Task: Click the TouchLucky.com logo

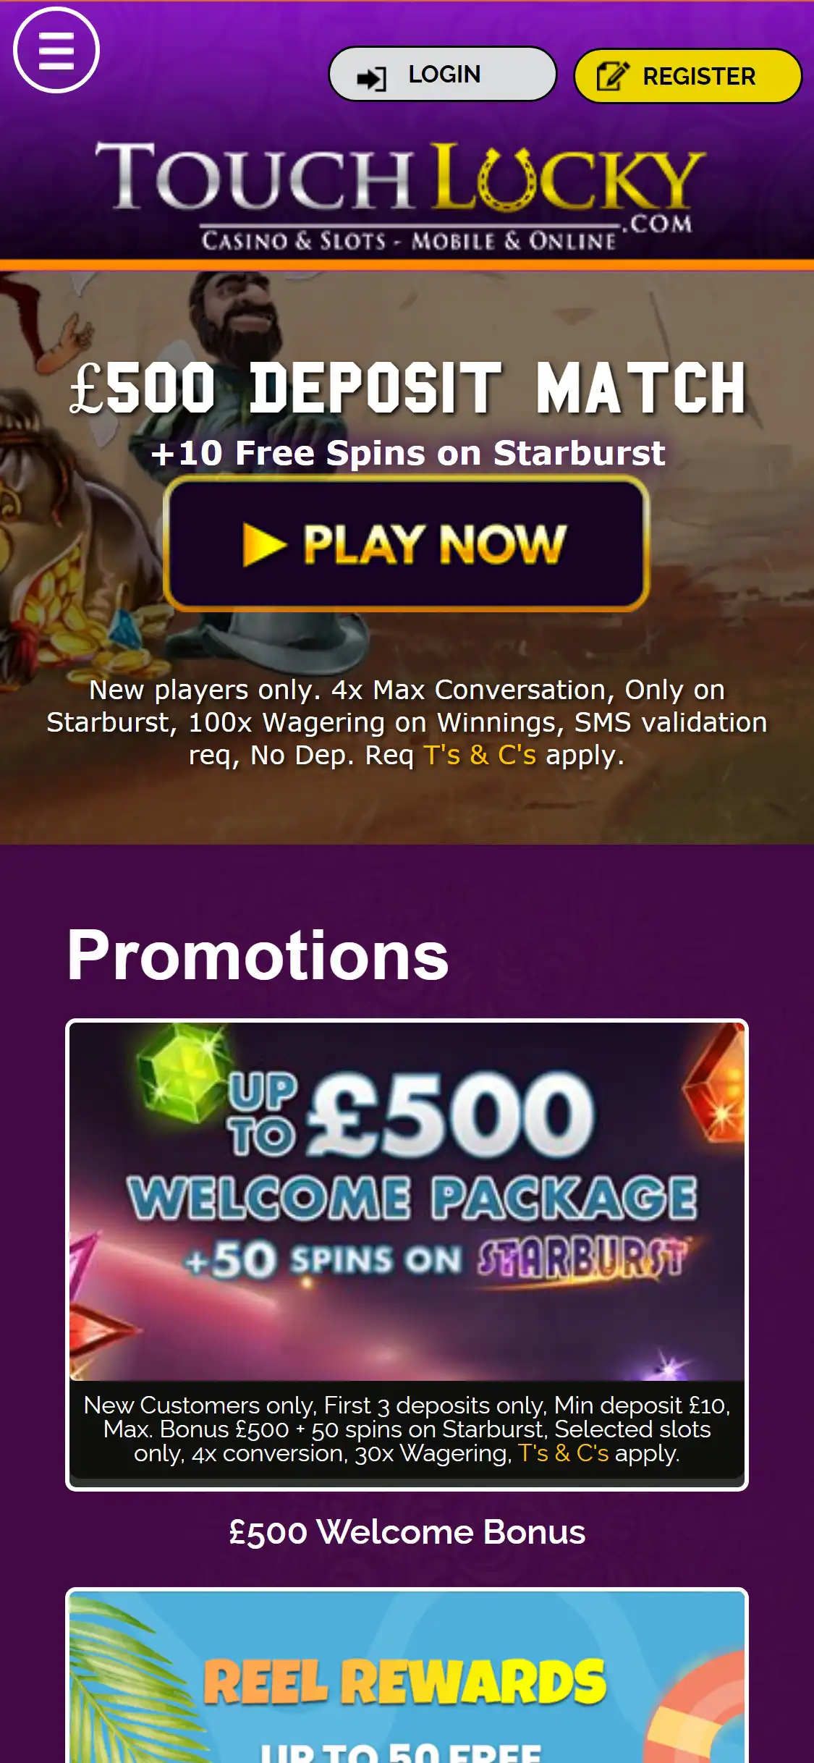Action: (401, 195)
